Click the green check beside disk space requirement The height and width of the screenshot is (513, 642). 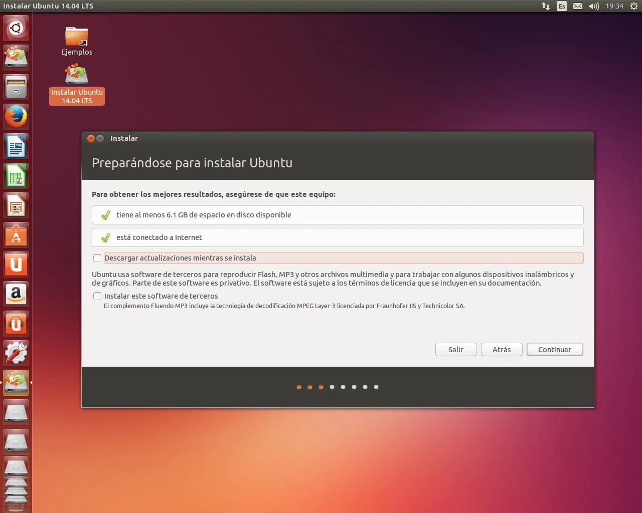pyautogui.click(x=106, y=215)
